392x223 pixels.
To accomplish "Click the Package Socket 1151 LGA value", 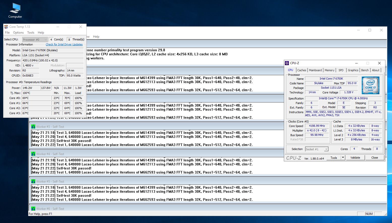I will 331,88.
